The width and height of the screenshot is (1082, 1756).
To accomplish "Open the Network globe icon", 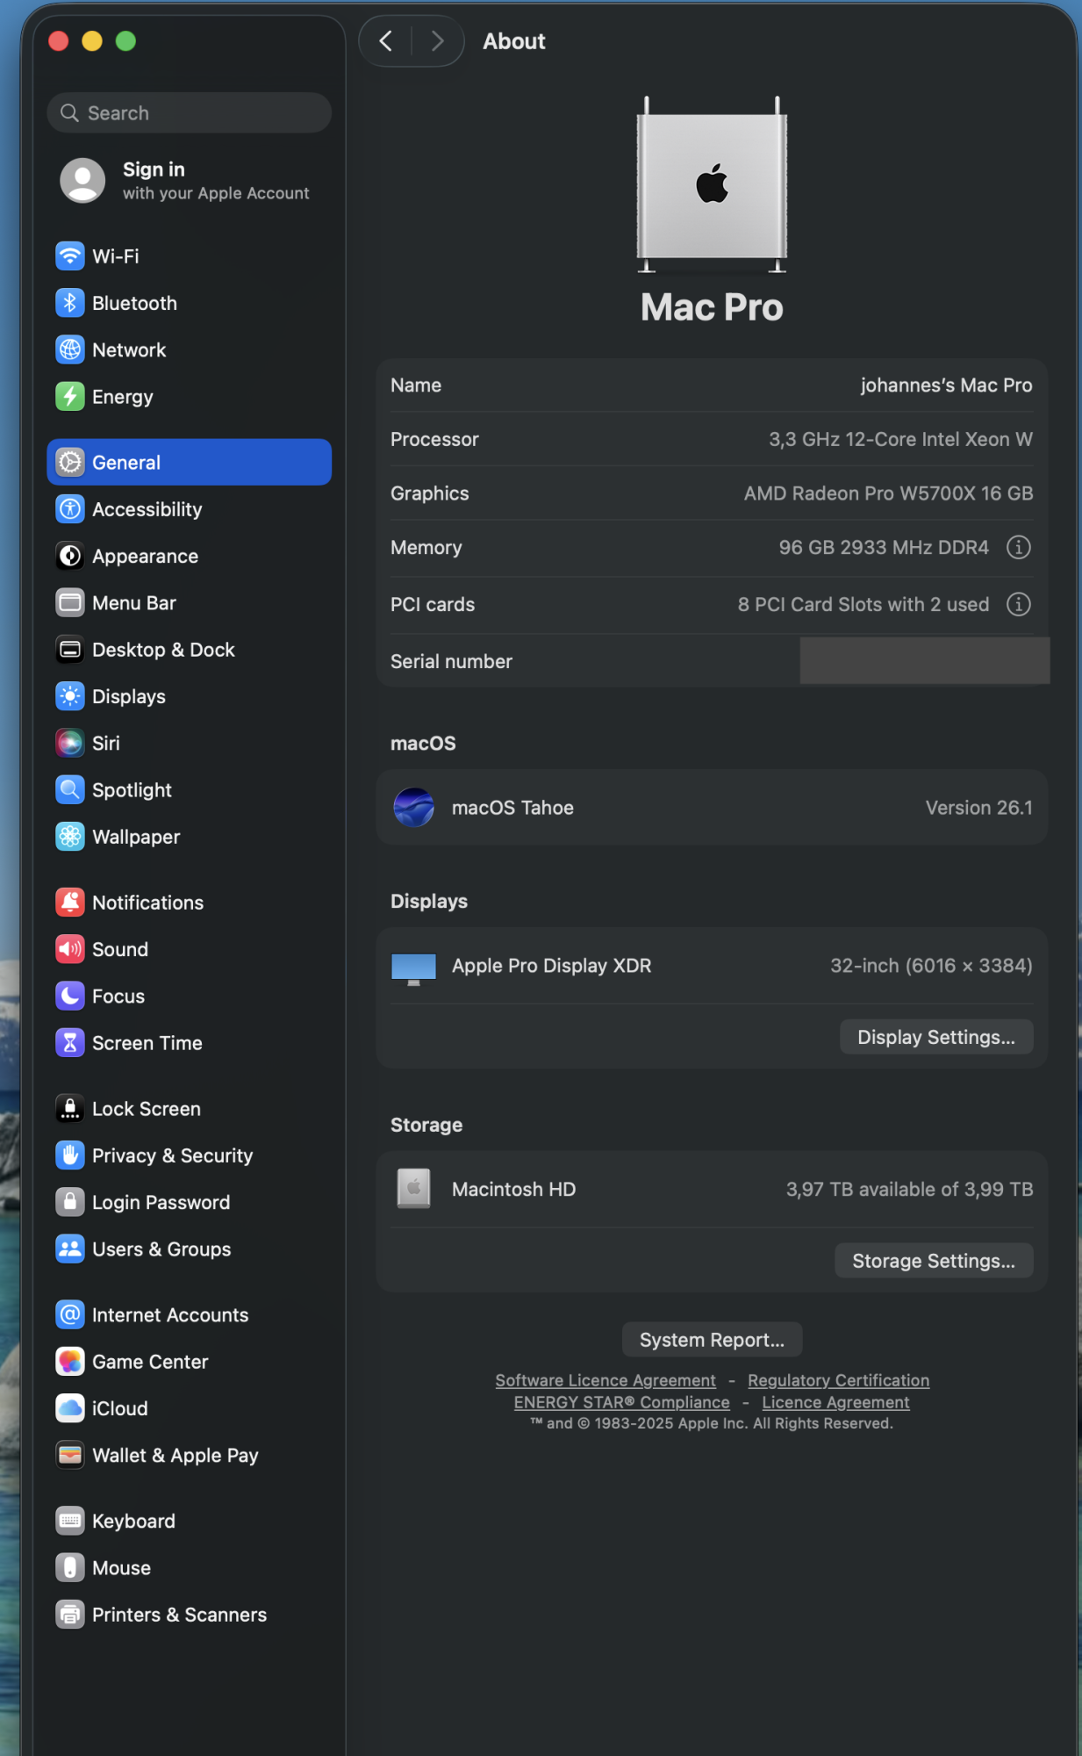I will pyautogui.click(x=70, y=349).
